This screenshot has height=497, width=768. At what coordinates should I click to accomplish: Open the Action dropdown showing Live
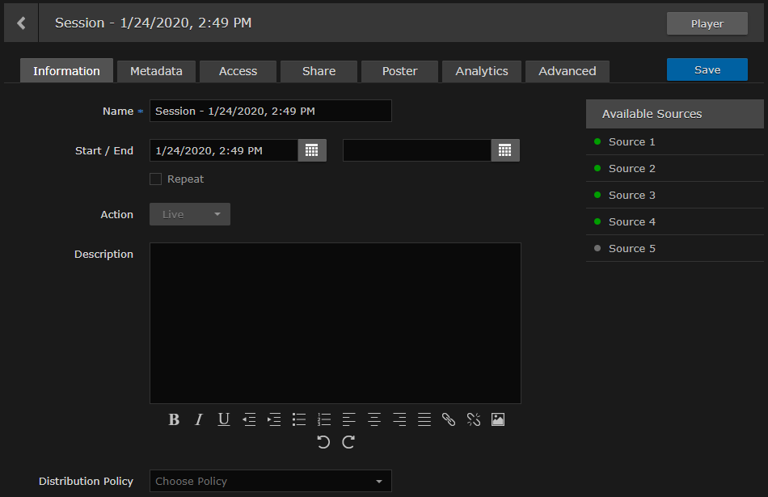190,214
